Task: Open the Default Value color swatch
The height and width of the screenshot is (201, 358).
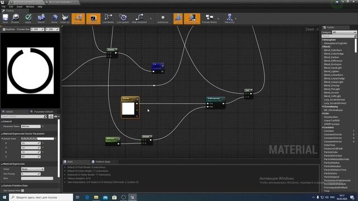Action: 37,138
